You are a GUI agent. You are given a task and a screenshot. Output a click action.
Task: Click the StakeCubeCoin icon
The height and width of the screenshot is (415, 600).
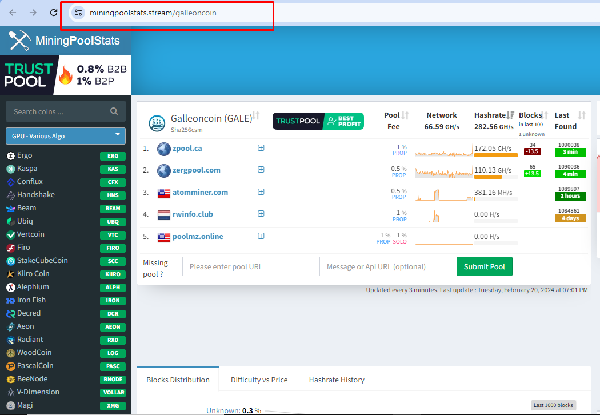click(11, 261)
